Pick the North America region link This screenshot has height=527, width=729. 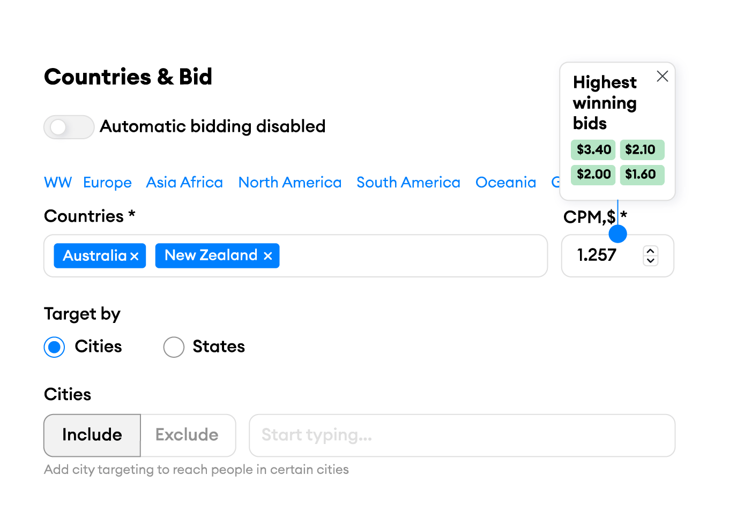290,183
